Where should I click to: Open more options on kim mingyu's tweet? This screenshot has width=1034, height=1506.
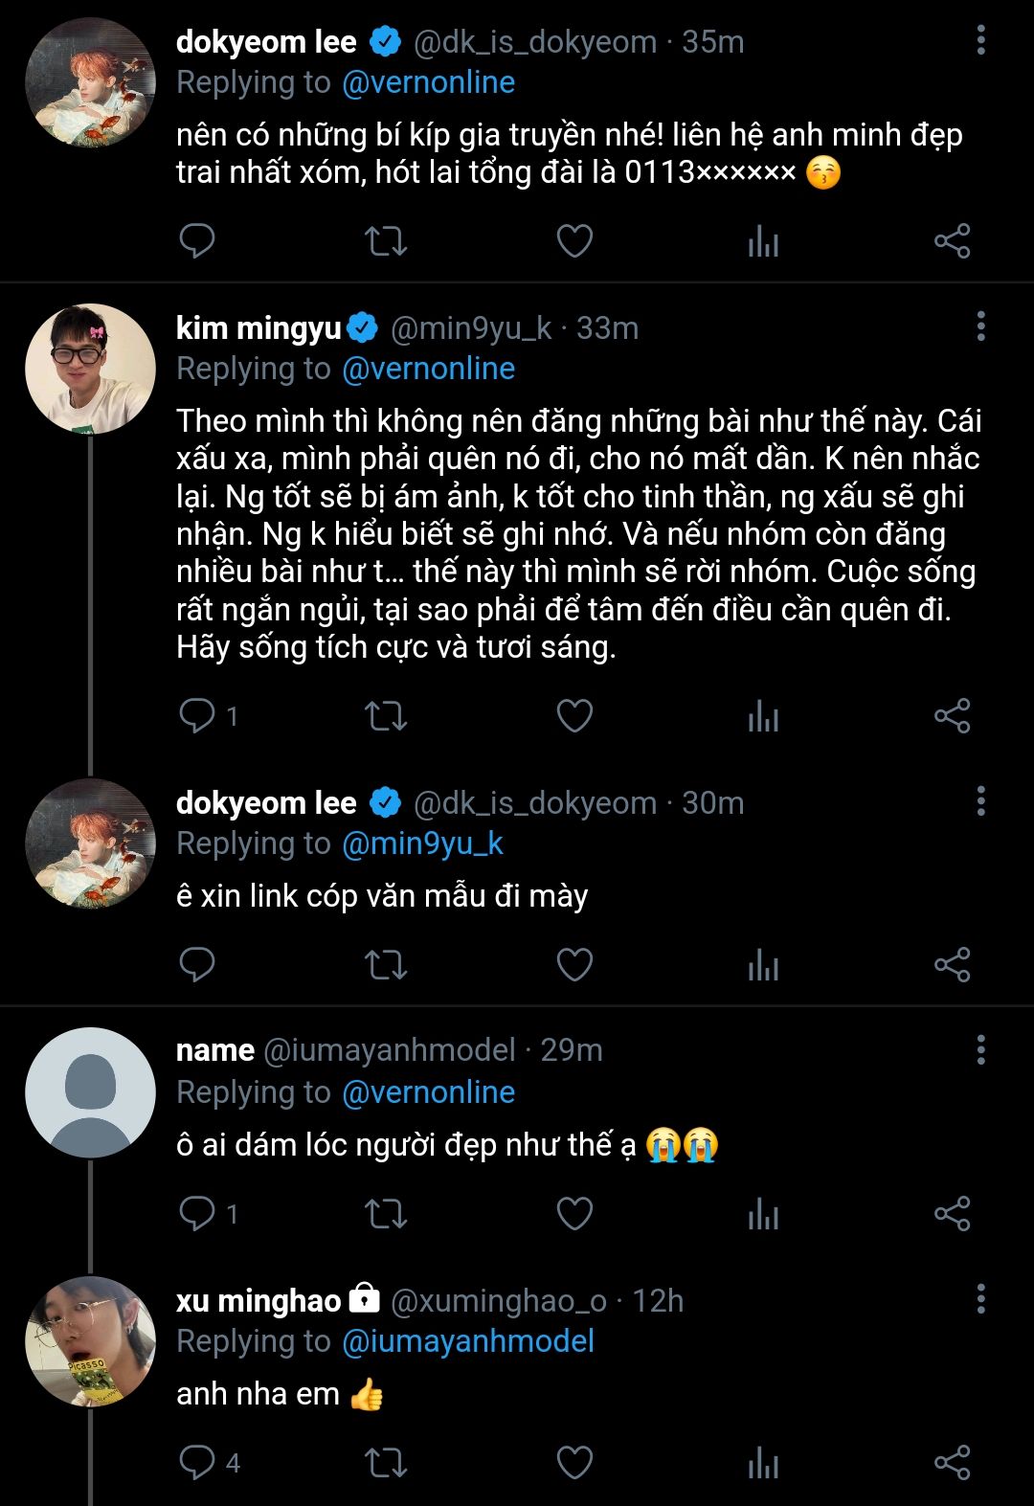tap(980, 326)
